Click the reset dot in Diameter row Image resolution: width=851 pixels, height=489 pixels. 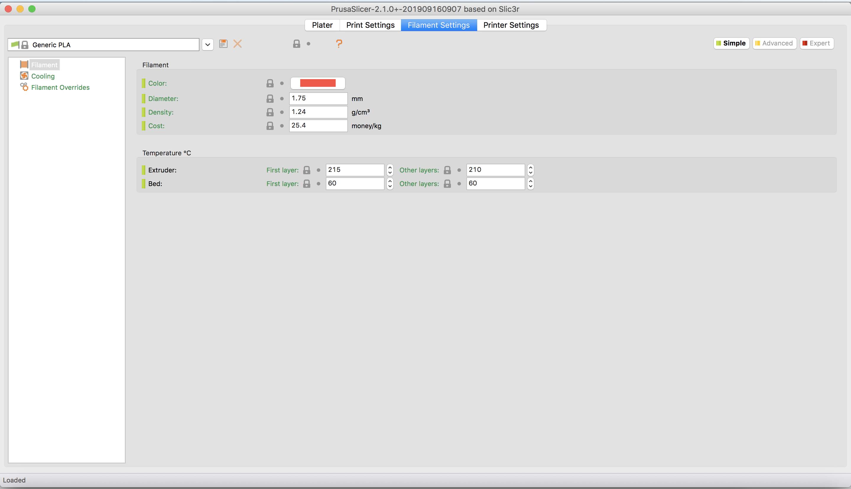282,98
